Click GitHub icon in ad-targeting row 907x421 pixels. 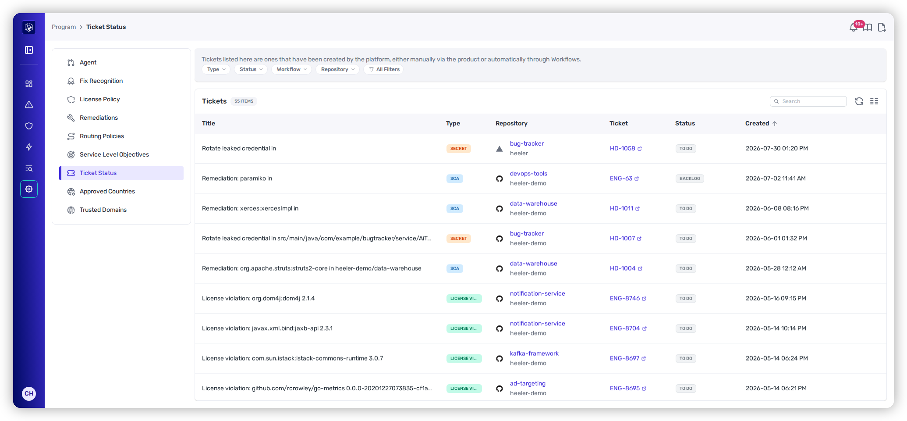500,389
